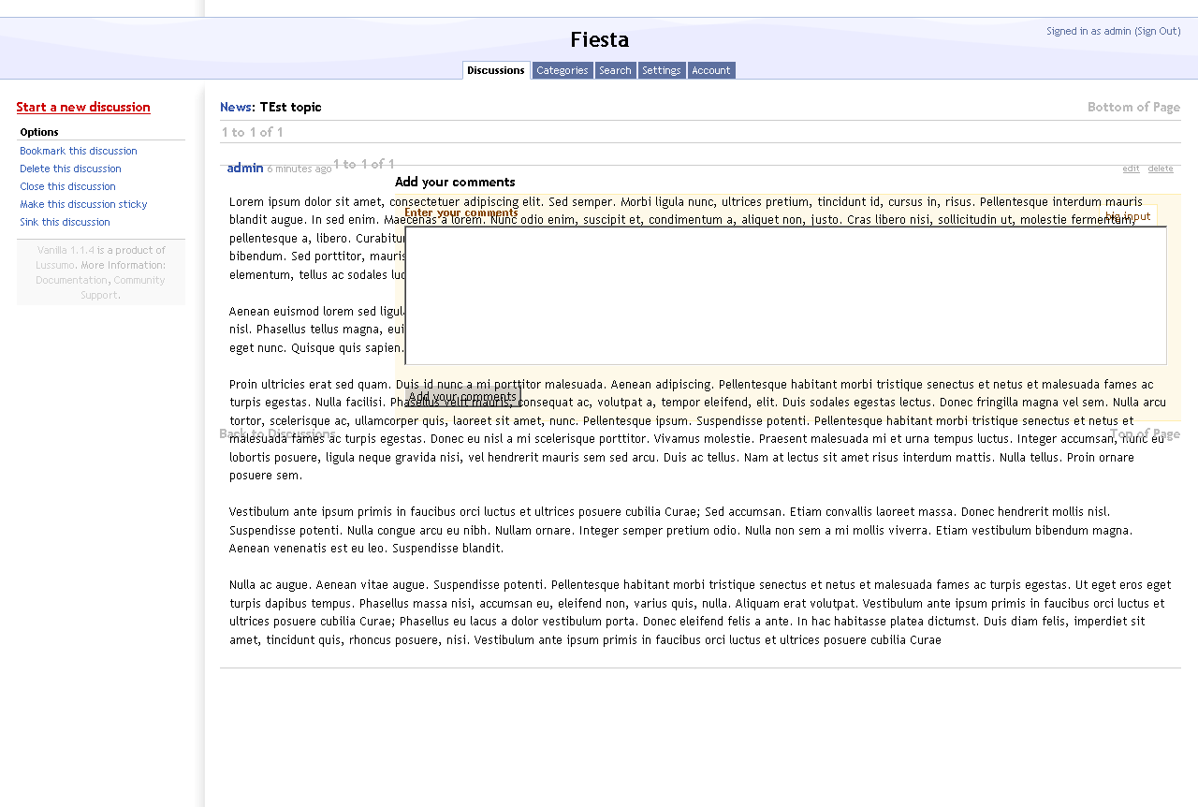Edit the admin comment
The width and height of the screenshot is (1198, 807).
click(x=1132, y=169)
